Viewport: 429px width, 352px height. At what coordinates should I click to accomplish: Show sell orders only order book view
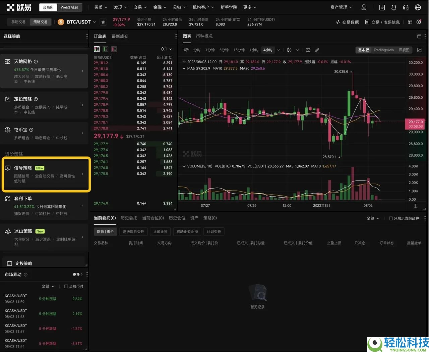[114, 49]
